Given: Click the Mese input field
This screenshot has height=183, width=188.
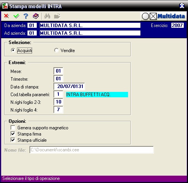Looking at the screenshot, I should (x=58, y=71).
